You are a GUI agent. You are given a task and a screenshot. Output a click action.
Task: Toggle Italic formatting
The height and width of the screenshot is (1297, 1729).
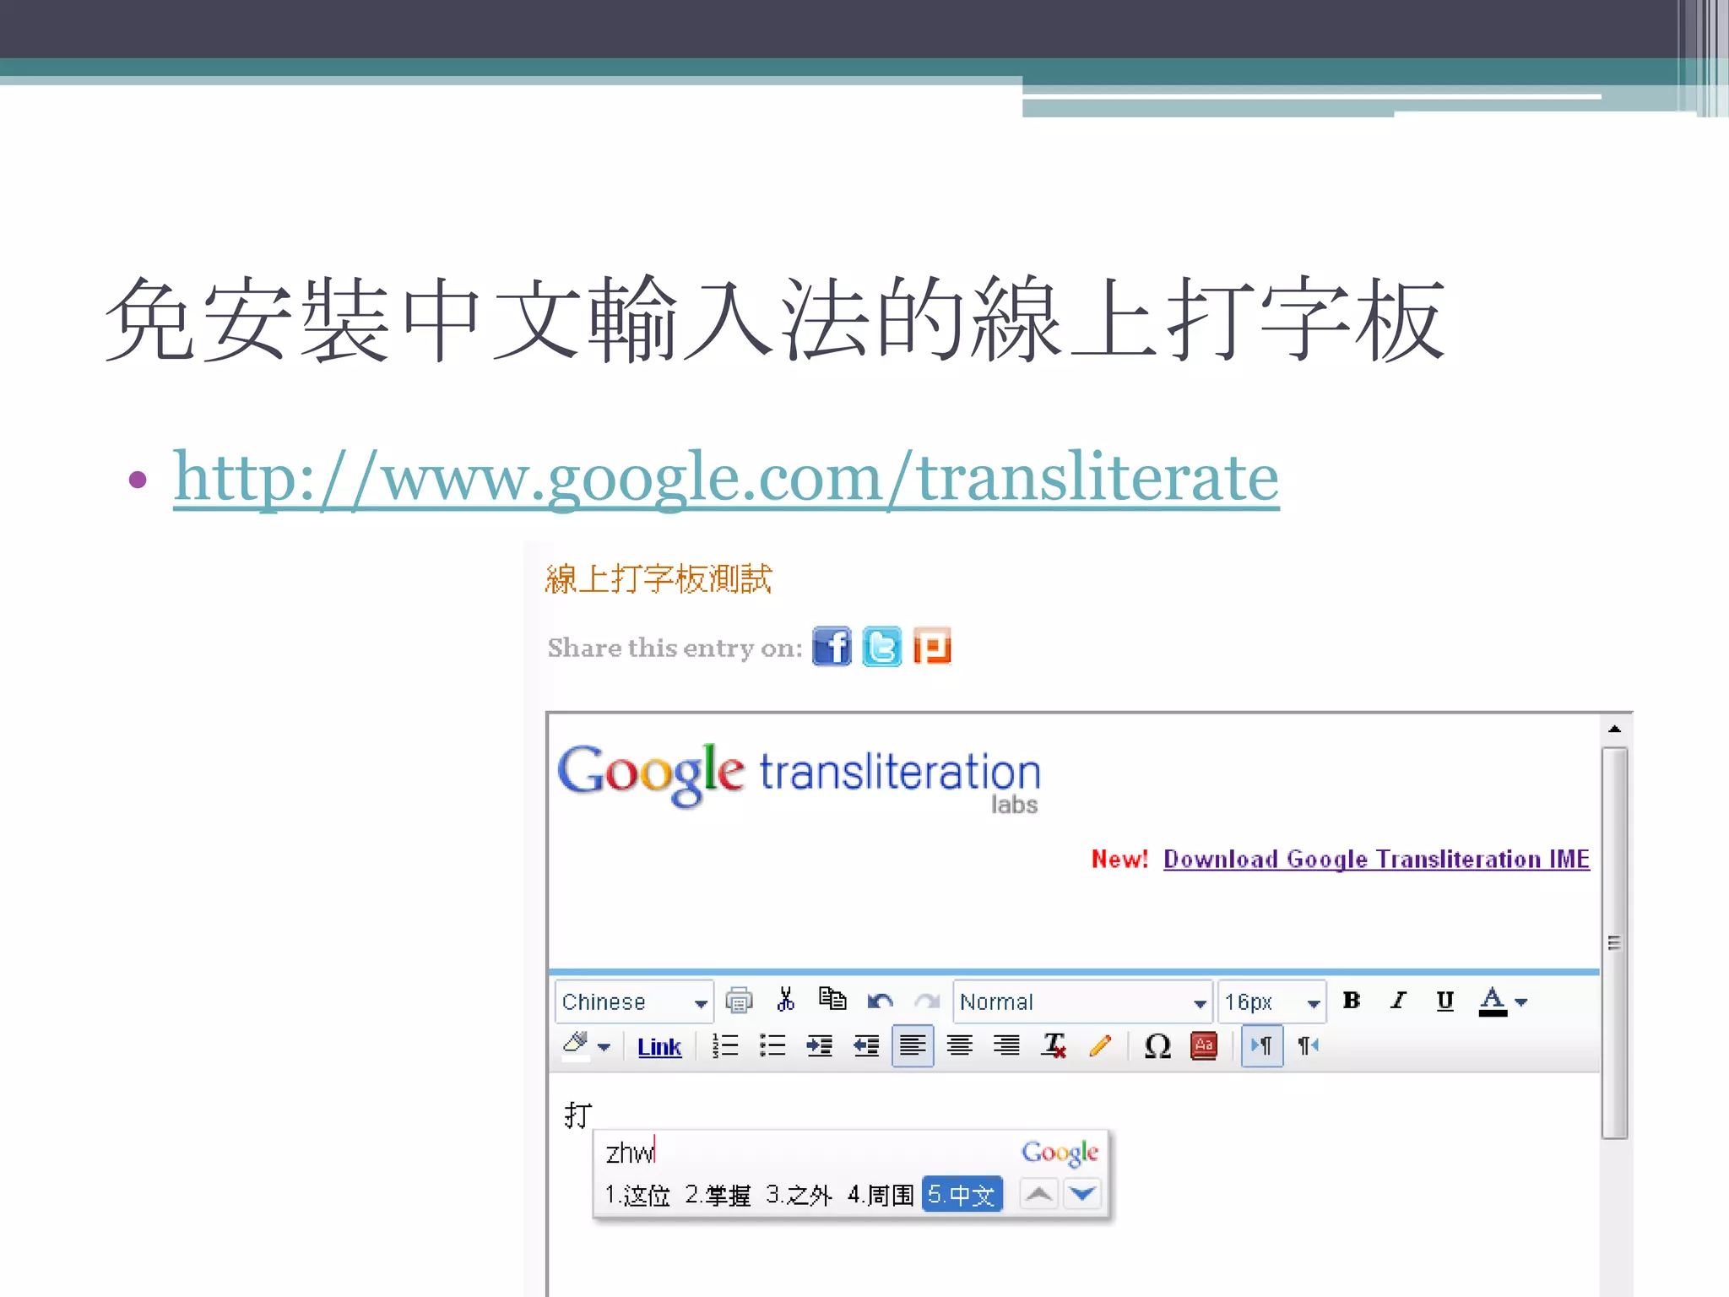coord(1398,1001)
